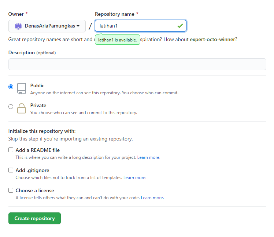Enable the Add a README file checkbox

pos(11,150)
